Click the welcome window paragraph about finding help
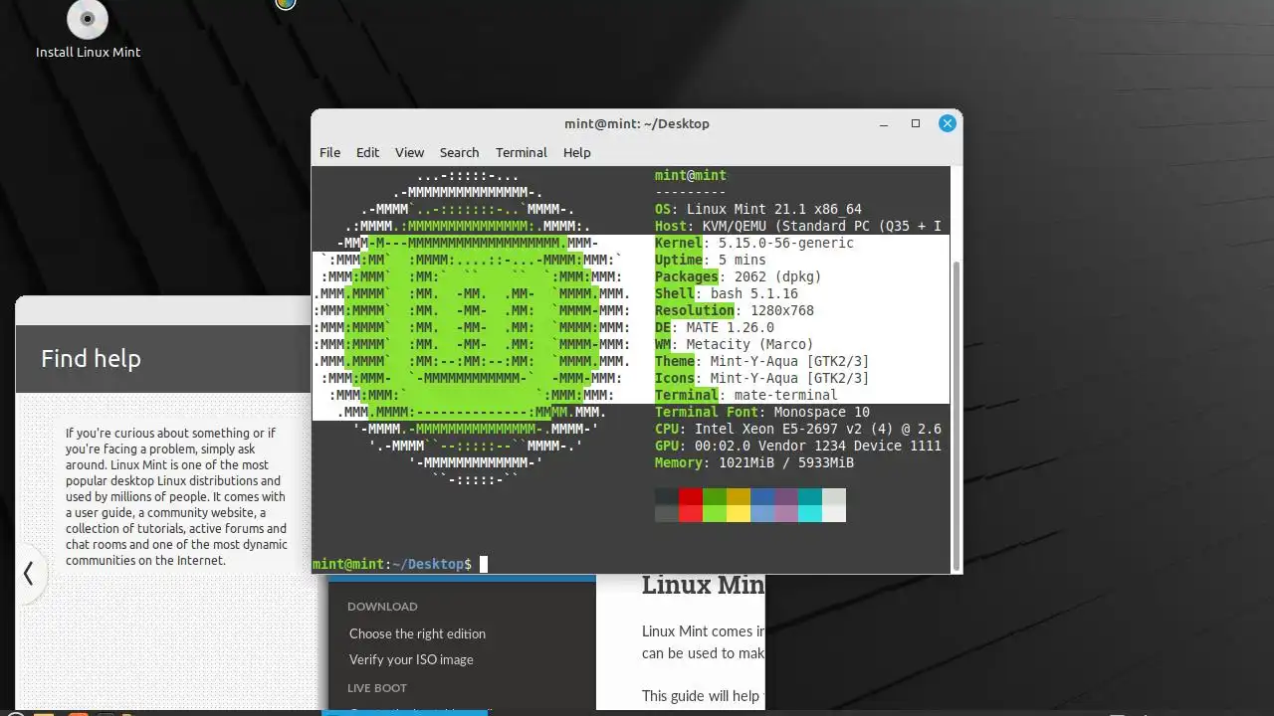 [176, 497]
